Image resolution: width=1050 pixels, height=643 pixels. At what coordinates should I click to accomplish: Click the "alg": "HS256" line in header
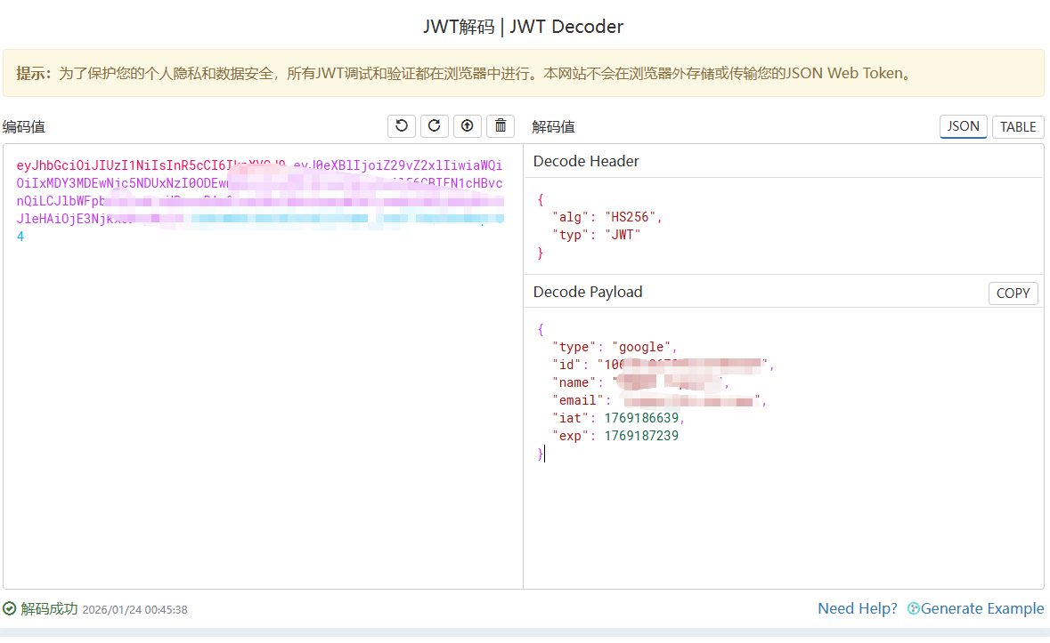pyautogui.click(x=607, y=216)
